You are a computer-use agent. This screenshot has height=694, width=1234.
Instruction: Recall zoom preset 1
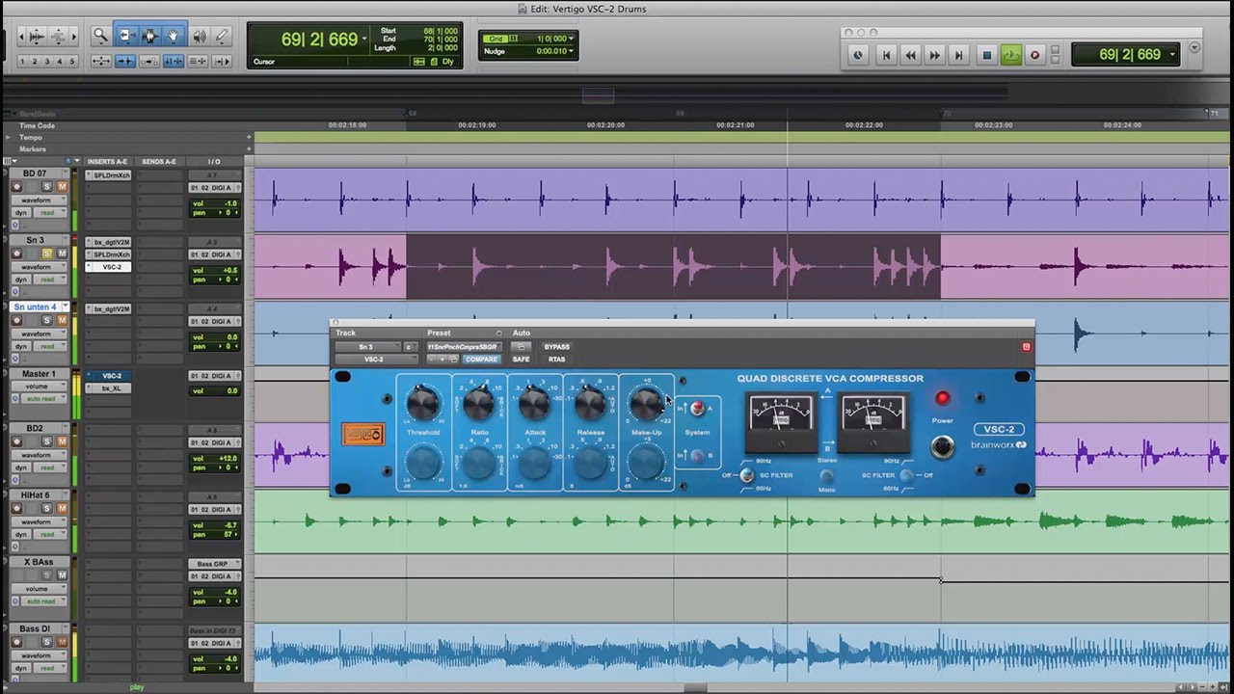click(x=22, y=62)
